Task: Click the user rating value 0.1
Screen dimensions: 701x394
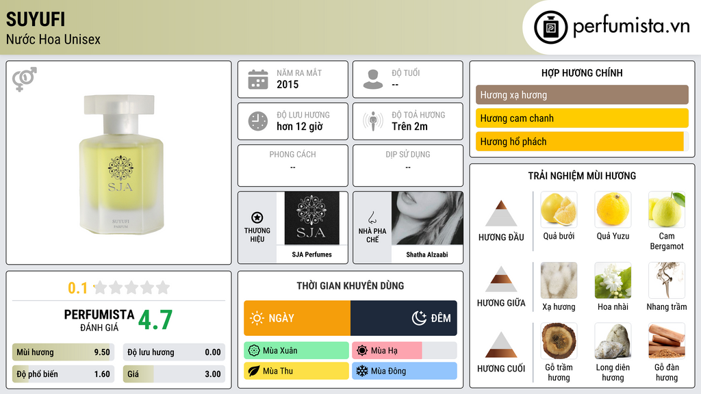Action: [x=77, y=288]
